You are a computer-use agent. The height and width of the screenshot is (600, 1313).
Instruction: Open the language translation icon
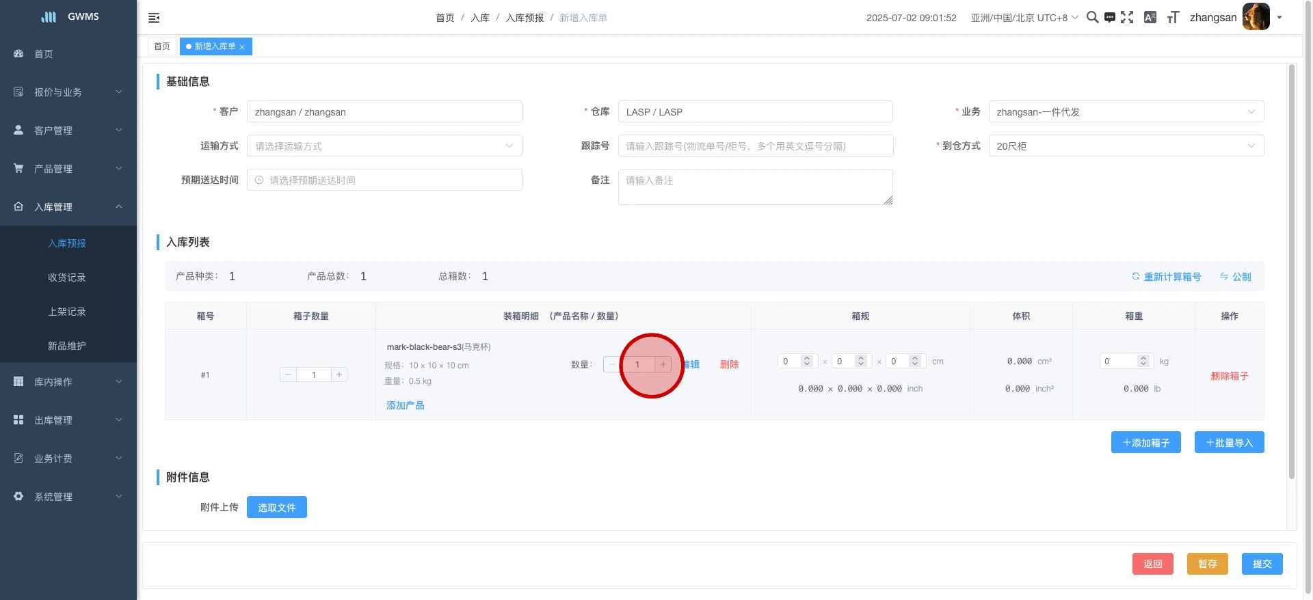tap(1150, 18)
